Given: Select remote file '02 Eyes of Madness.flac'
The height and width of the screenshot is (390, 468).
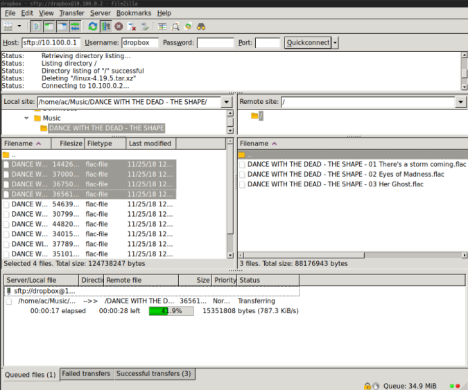Looking at the screenshot, I should tap(353, 174).
